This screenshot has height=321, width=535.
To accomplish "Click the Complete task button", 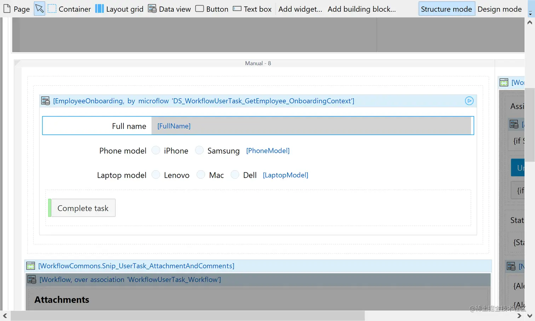I will pos(83,208).
